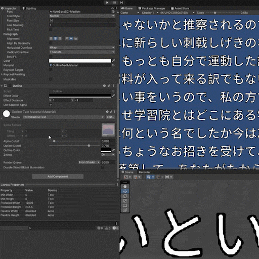Open Outline component preset selector
Viewport: 259px width, 259px height.
(x=109, y=86)
